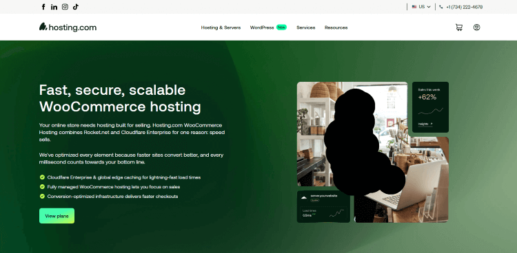This screenshot has height=253, width=517.
Task: Open the Hosting & Servers menu
Action: (221, 27)
